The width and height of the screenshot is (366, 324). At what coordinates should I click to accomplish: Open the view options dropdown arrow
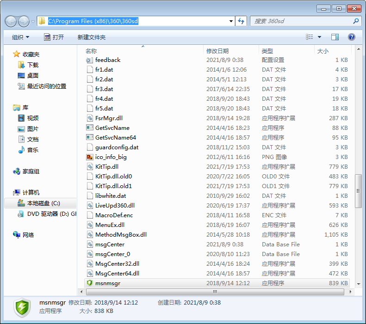tap(319, 37)
